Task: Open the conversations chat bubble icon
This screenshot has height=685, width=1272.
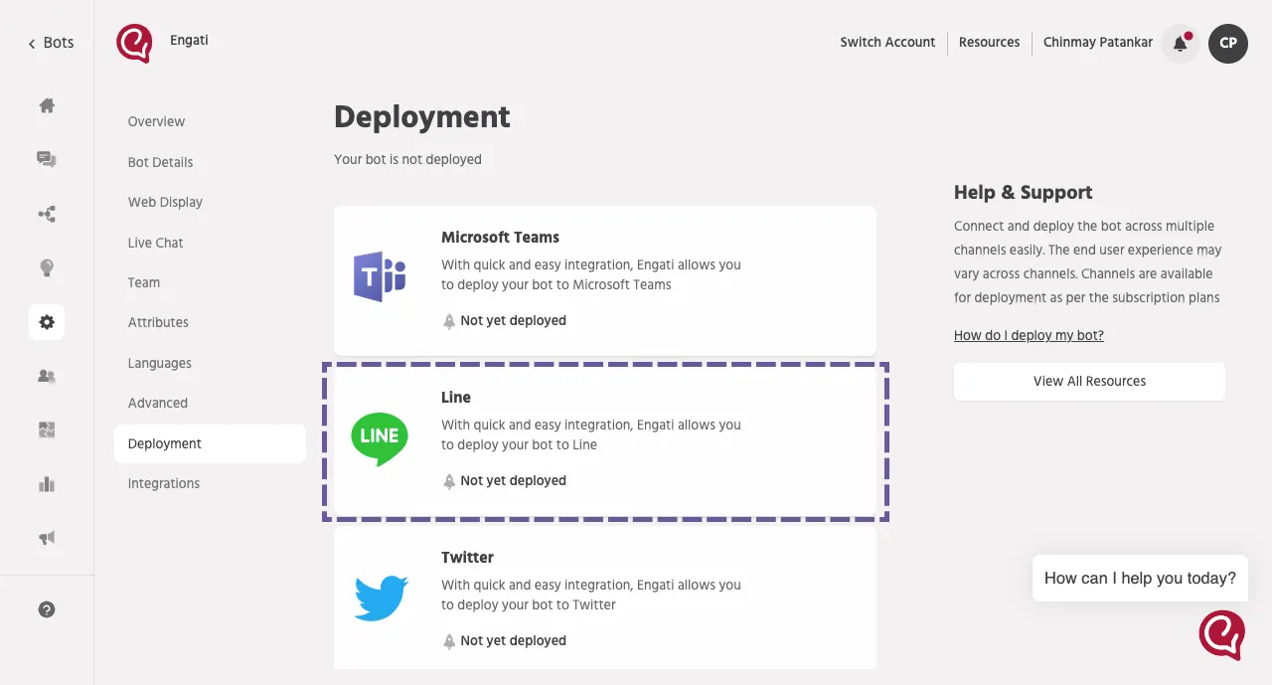Action: coord(47,160)
